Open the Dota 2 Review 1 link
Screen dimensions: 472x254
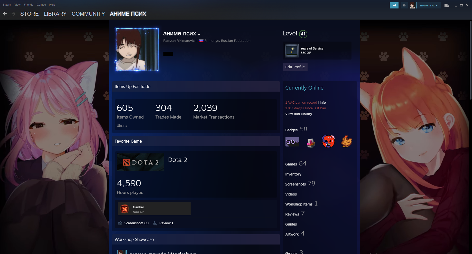tap(166, 223)
